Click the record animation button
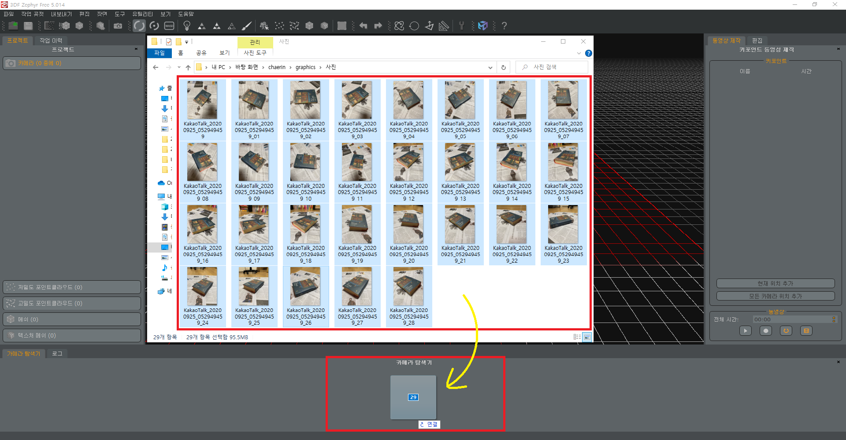This screenshot has height=440, width=846. 766,331
